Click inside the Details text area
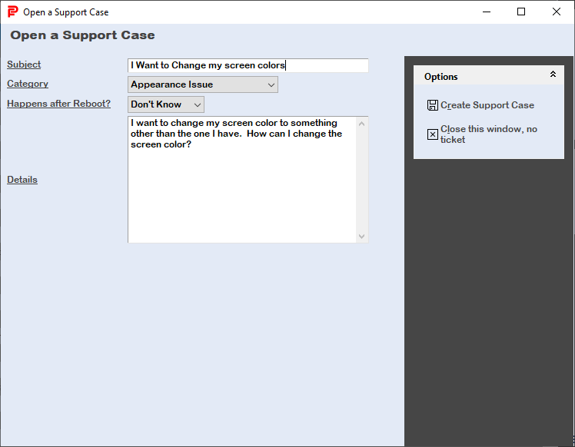Viewport: 575px width, 447px height. click(242, 180)
